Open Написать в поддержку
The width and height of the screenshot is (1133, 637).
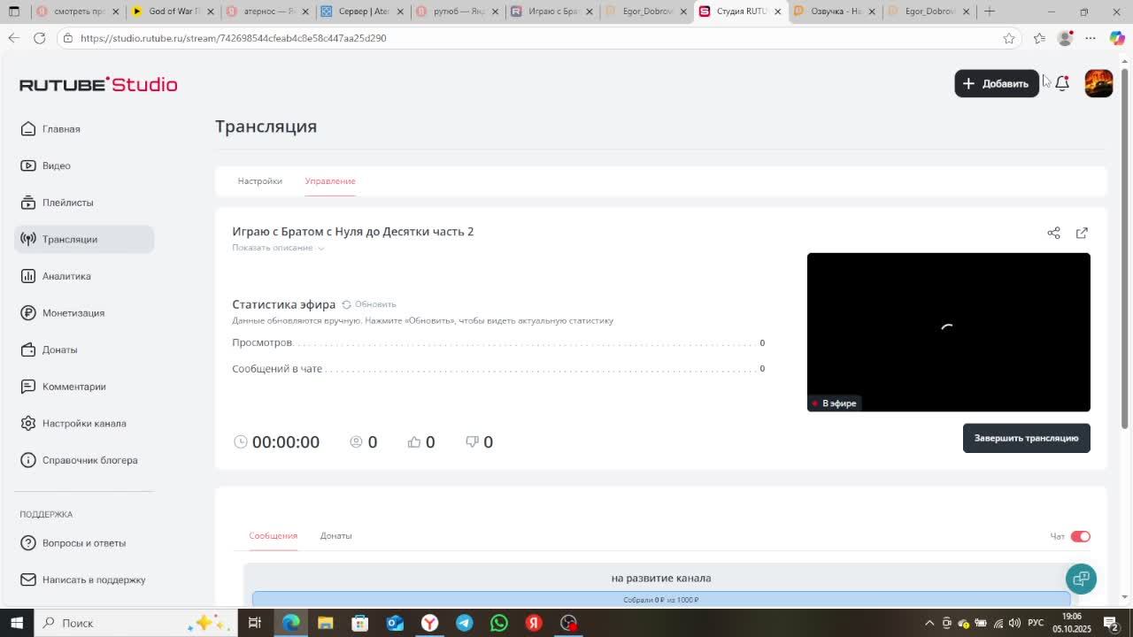(82, 579)
